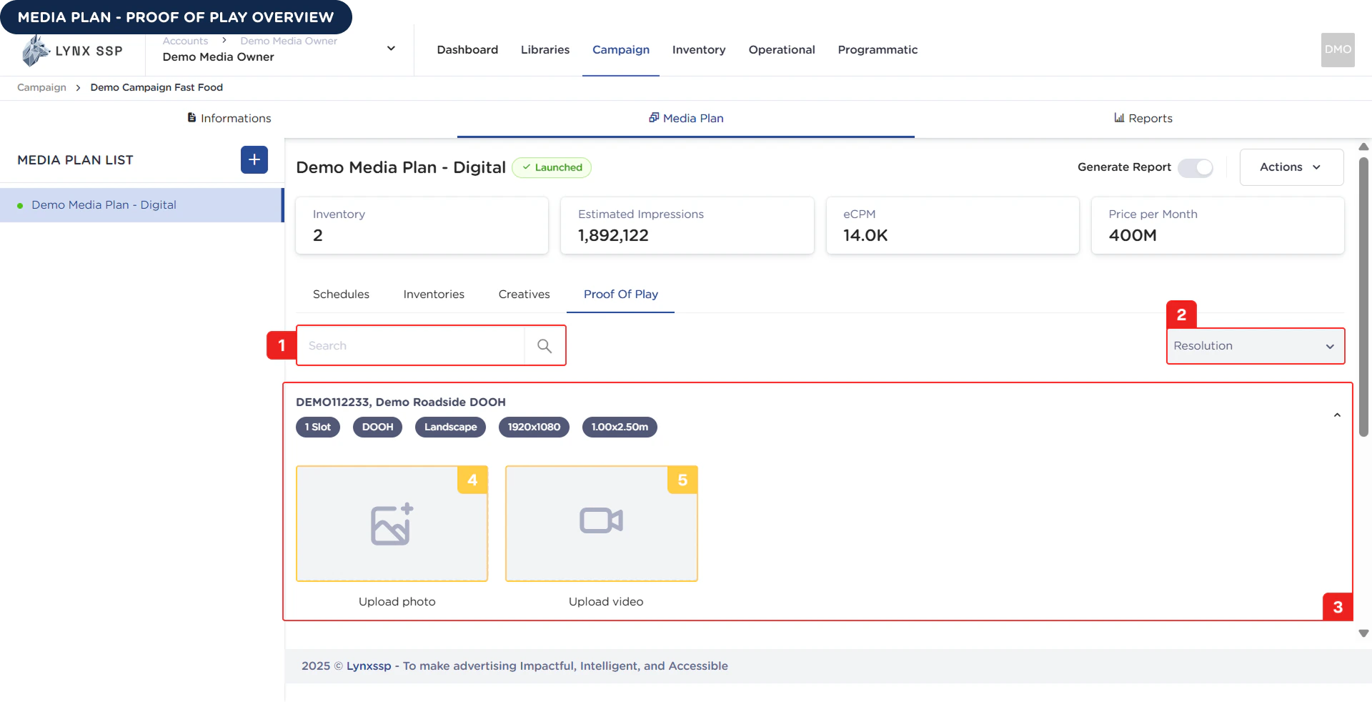Switch to the Reports tab
The width and height of the screenshot is (1372, 702).
point(1143,119)
